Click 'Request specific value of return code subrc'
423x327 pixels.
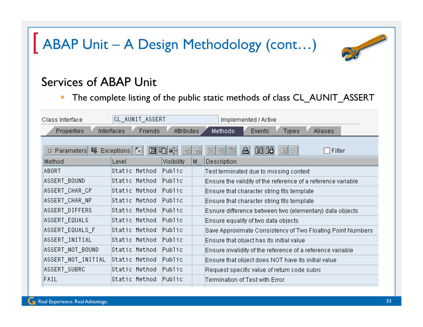point(263,270)
